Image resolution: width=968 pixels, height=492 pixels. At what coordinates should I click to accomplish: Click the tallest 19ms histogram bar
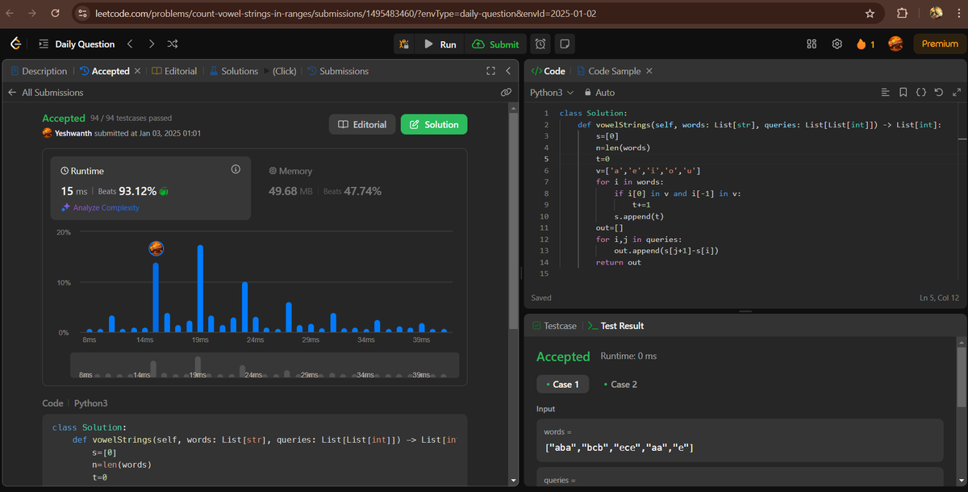coord(200,289)
